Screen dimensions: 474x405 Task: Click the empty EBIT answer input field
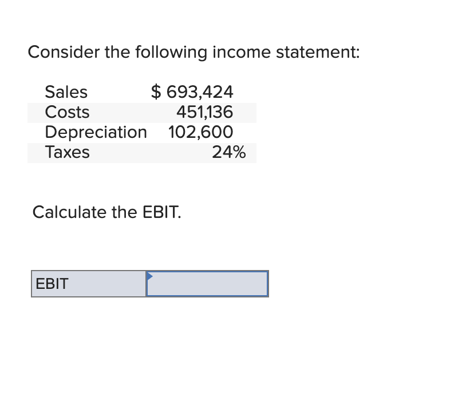pyautogui.click(x=207, y=284)
